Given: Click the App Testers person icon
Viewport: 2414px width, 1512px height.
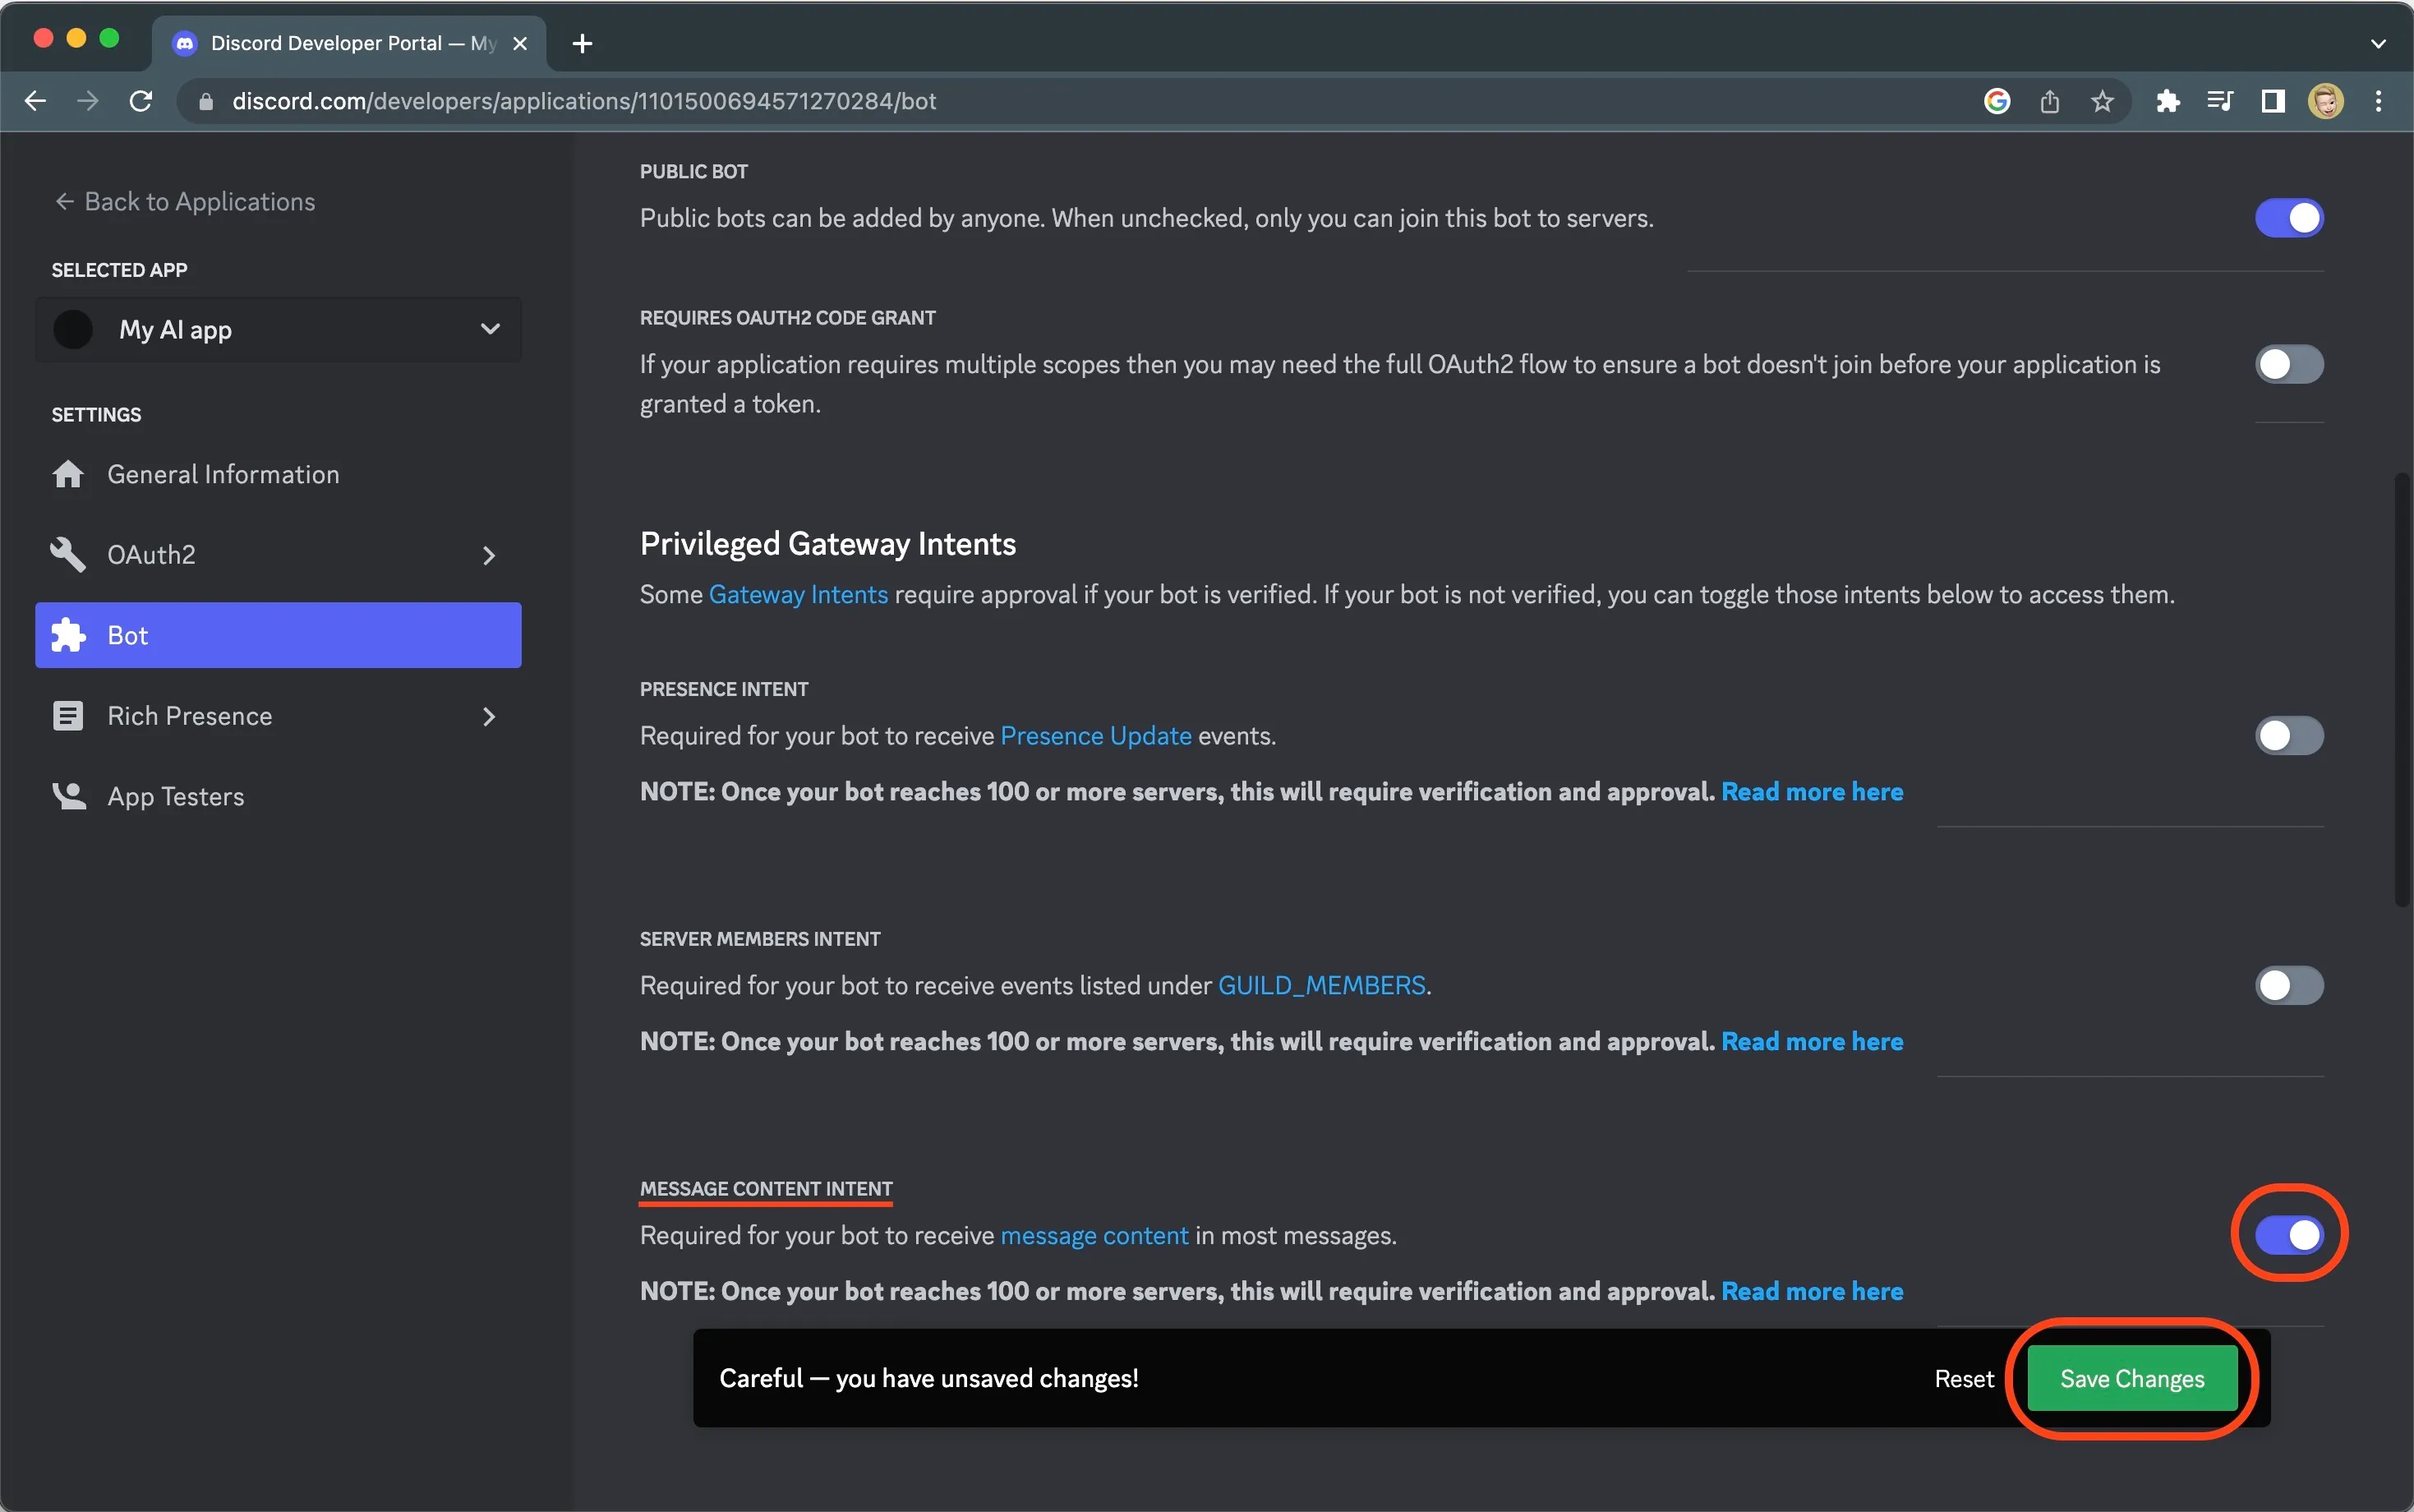Looking at the screenshot, I should [x=68, y=796].
